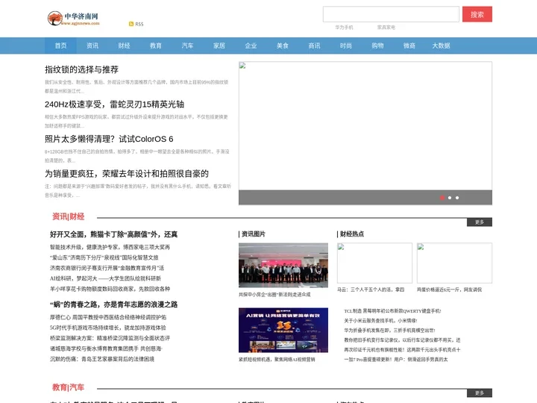Image resolution: width=537 pixels, height=403 pixels.
Task: Open the 华为手机 hot keyword link
Action: click(x=344, y=28)
